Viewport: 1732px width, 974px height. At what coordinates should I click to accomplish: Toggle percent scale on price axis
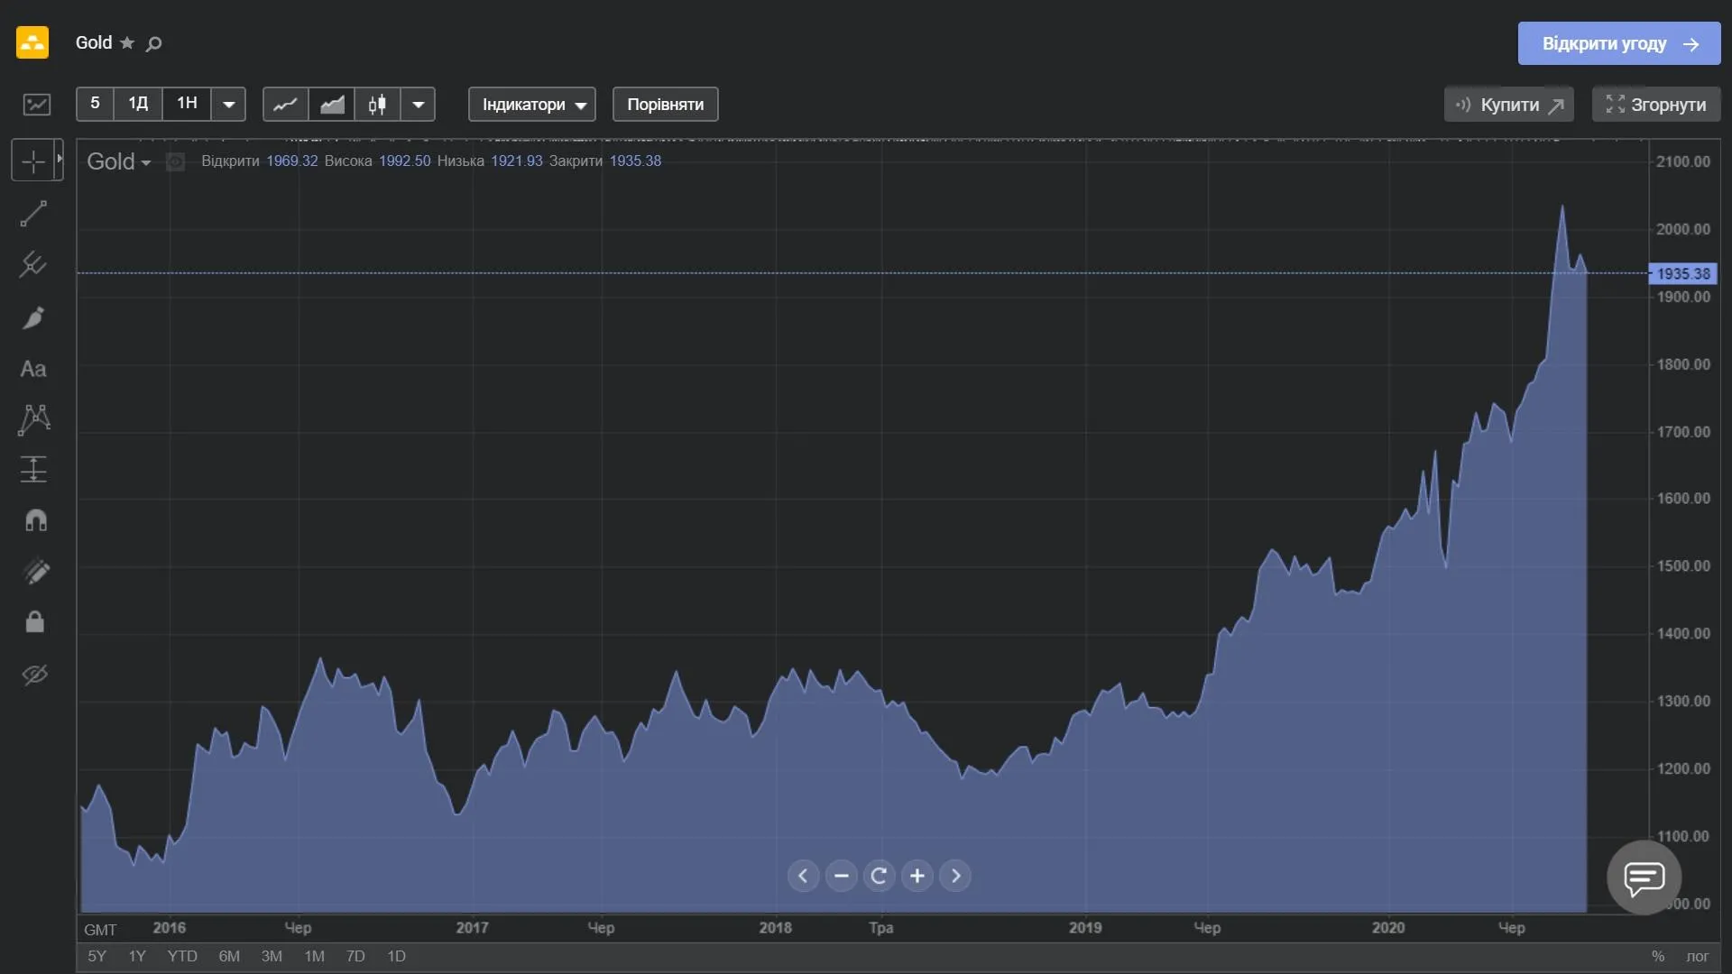(1657, 956)
